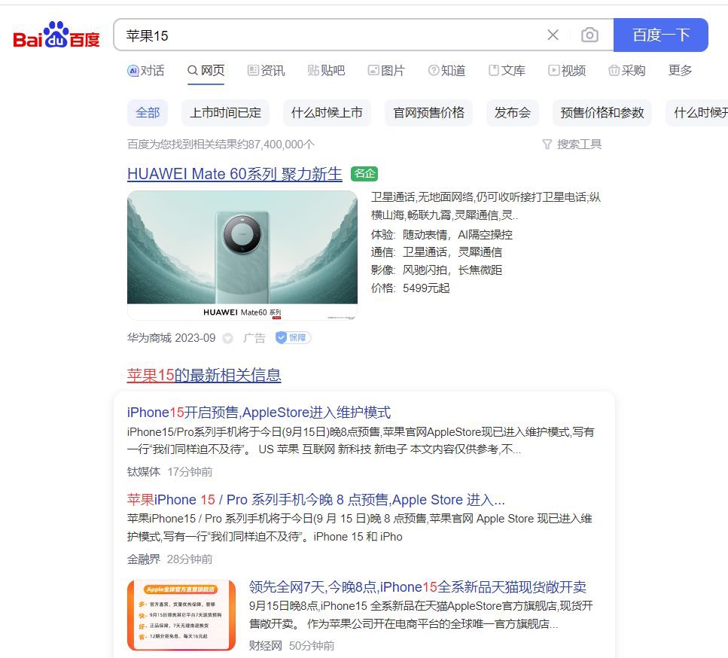
Task: Click the 卫星通话 link after 通信
Action: (x=425, y=252)
